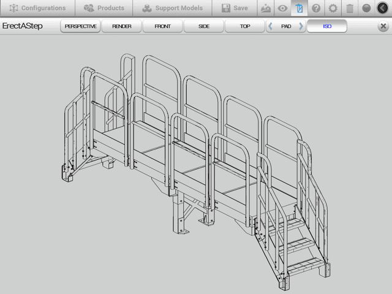Open the Products tab
Viewport: 392px width, 294px height.
(x=104, y=9)
